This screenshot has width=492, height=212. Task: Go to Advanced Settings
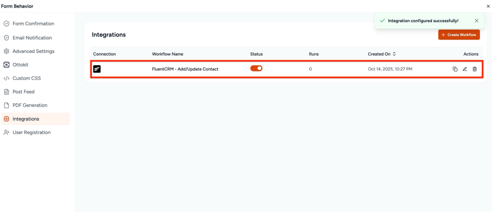35,51
